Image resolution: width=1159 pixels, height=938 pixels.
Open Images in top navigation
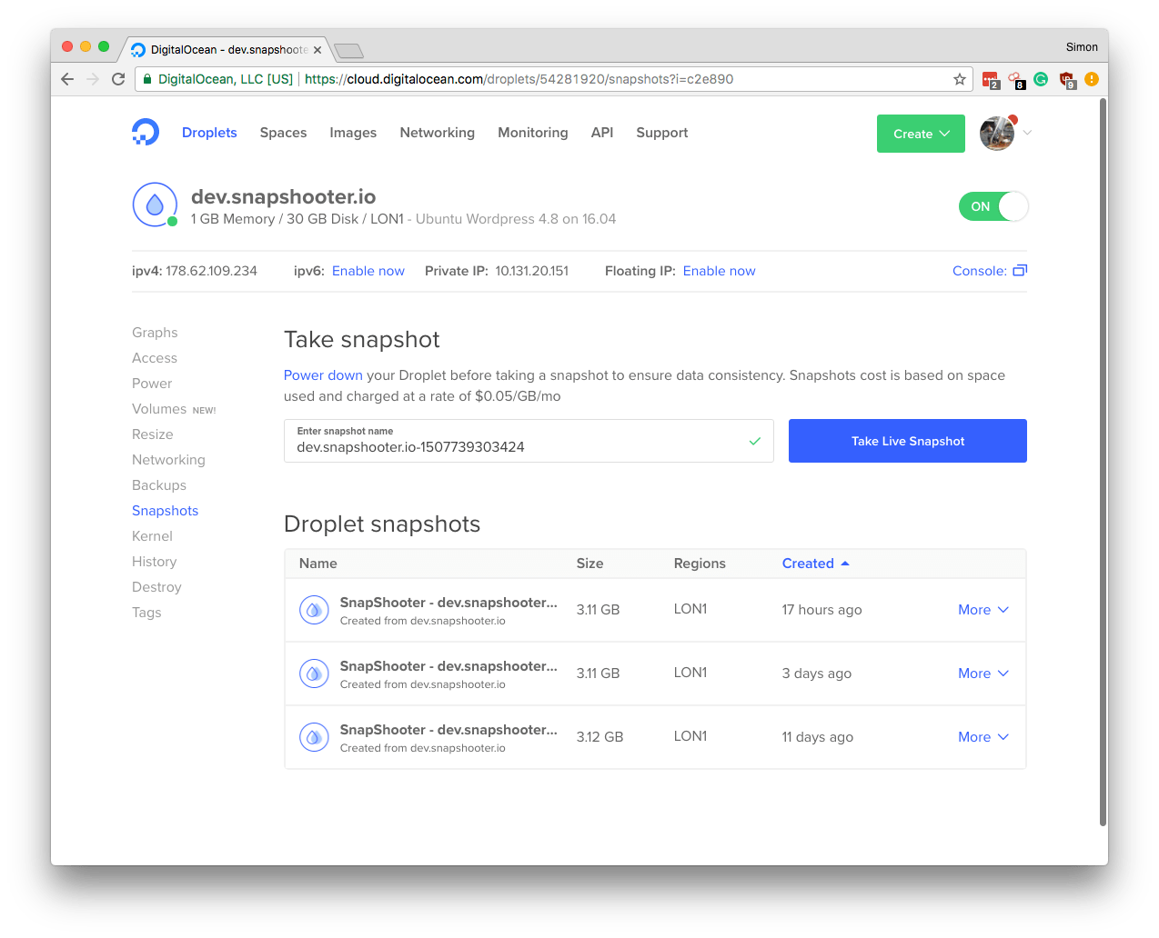click(353, 133)
